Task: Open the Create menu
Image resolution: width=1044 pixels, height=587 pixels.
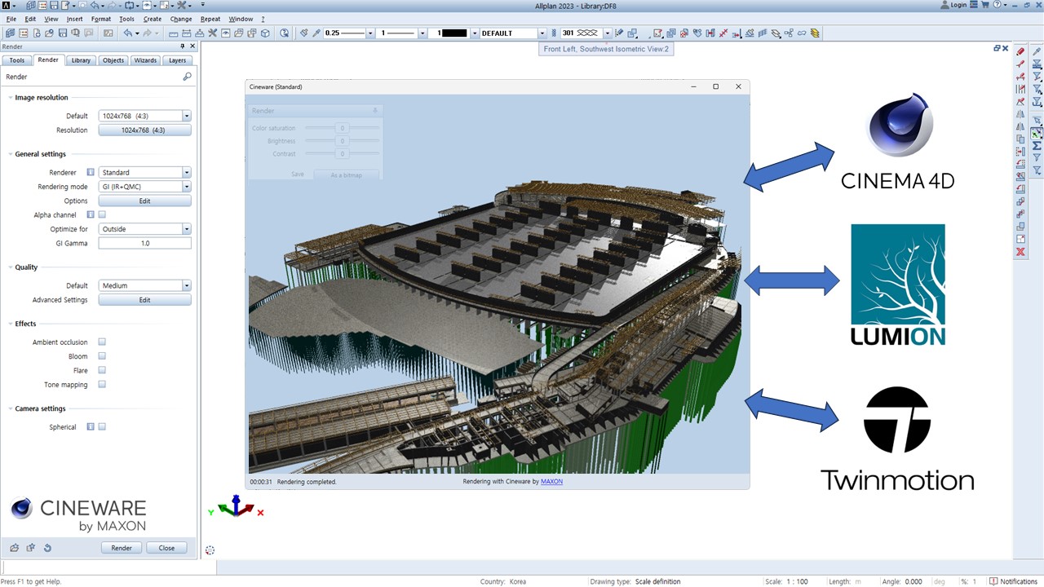Action: tap(153, 19)
